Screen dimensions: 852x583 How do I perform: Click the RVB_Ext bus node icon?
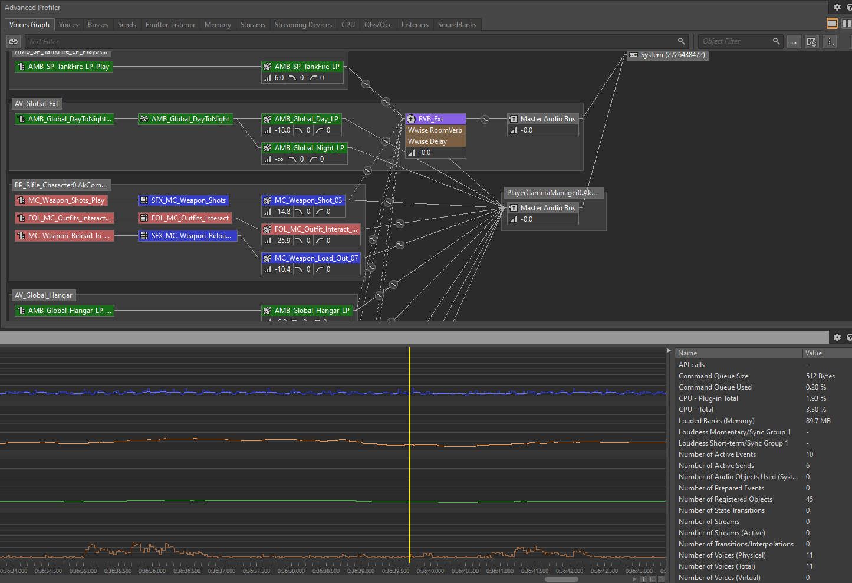coord(412,119)
